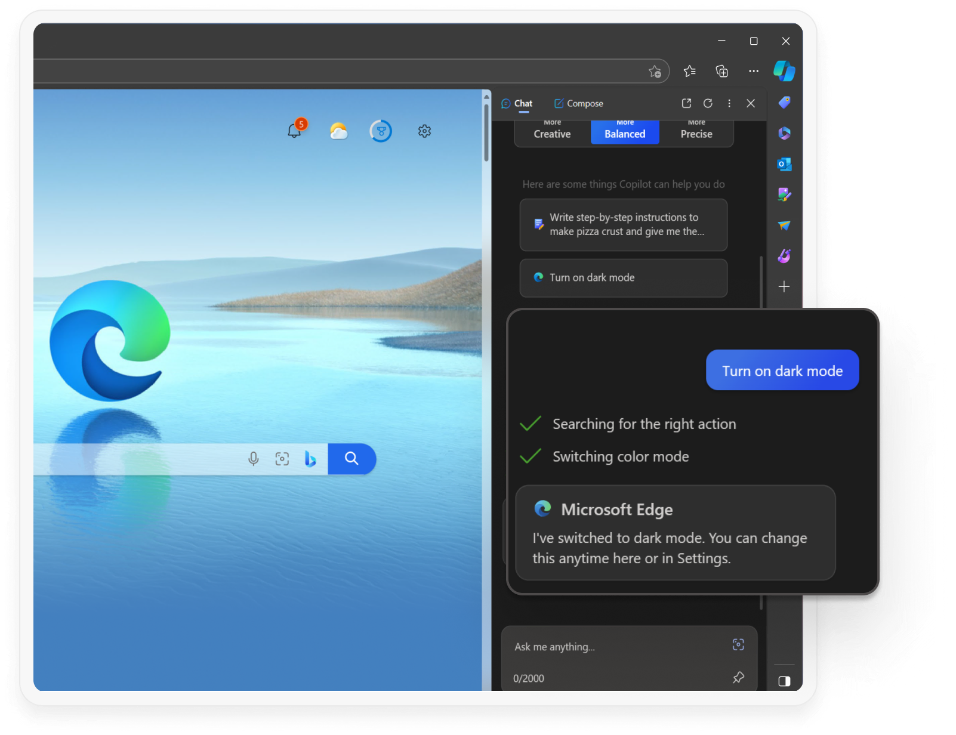Open the Bing icon in the search bar
Image resolution: width=956 pixels, height=735 pixels.
pyautogui.click(x=310, y=459)
